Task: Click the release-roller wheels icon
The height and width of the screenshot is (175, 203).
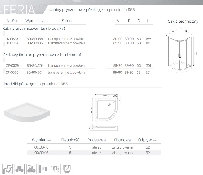Action: [x=31, y=169]
